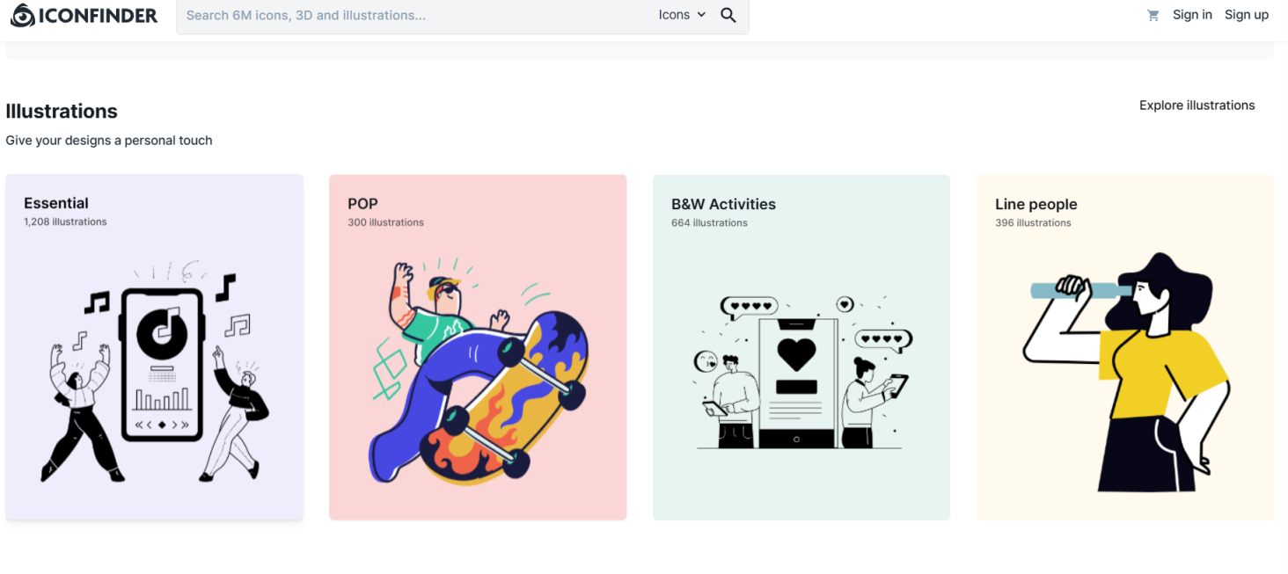
Task: Open the shopping cart icon
Action: click(1153, 15)
